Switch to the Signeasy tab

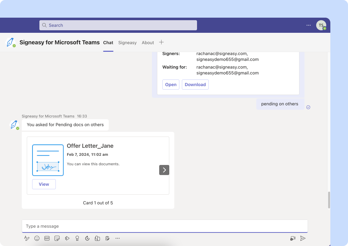tap(127, 43)
